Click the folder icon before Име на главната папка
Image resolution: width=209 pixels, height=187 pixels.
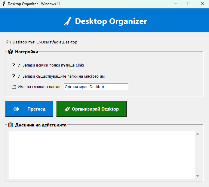click(x=14, y=87)
